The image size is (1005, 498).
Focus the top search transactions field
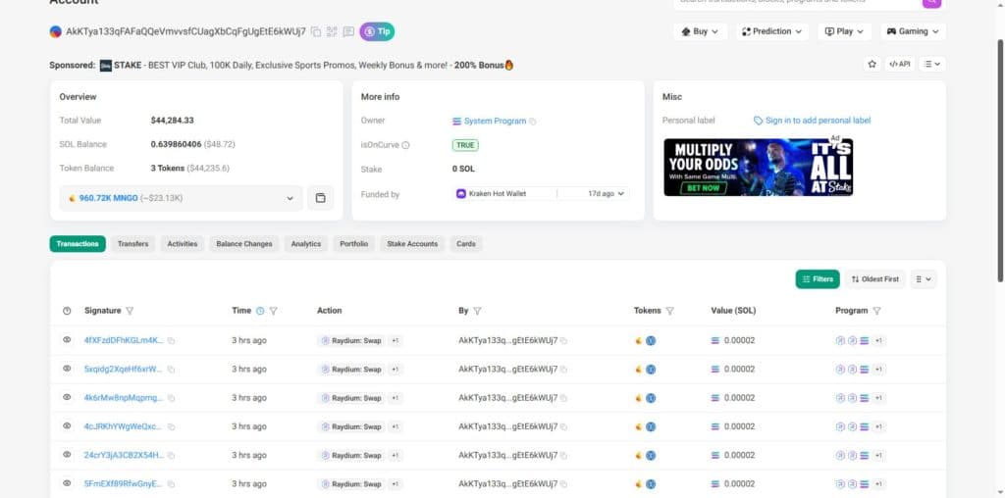797,3
